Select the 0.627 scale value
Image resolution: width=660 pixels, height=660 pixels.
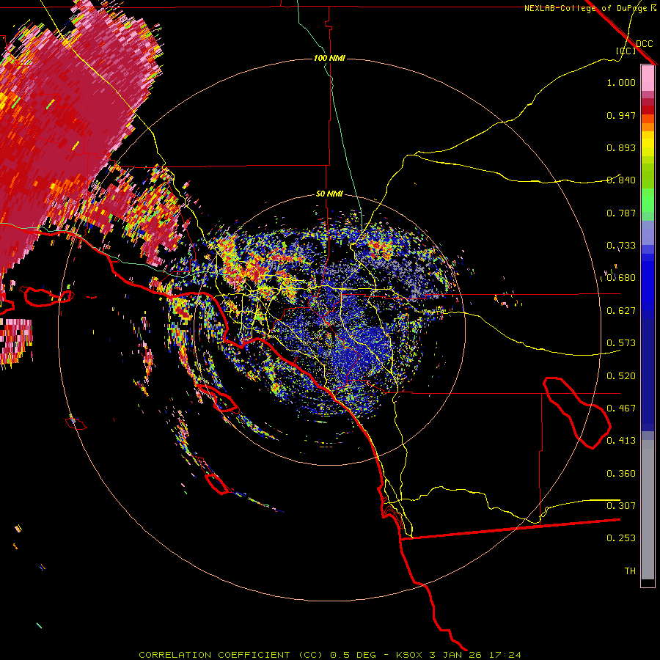(621, 311)
